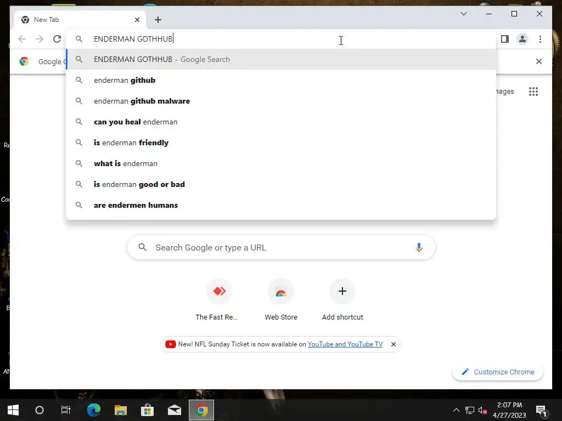Click the YouTube logo in promo
562x421 pixels.
pyautogui.click(x=170, y=344)
